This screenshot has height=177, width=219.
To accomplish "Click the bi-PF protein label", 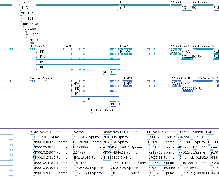I will tap(74, 94).
